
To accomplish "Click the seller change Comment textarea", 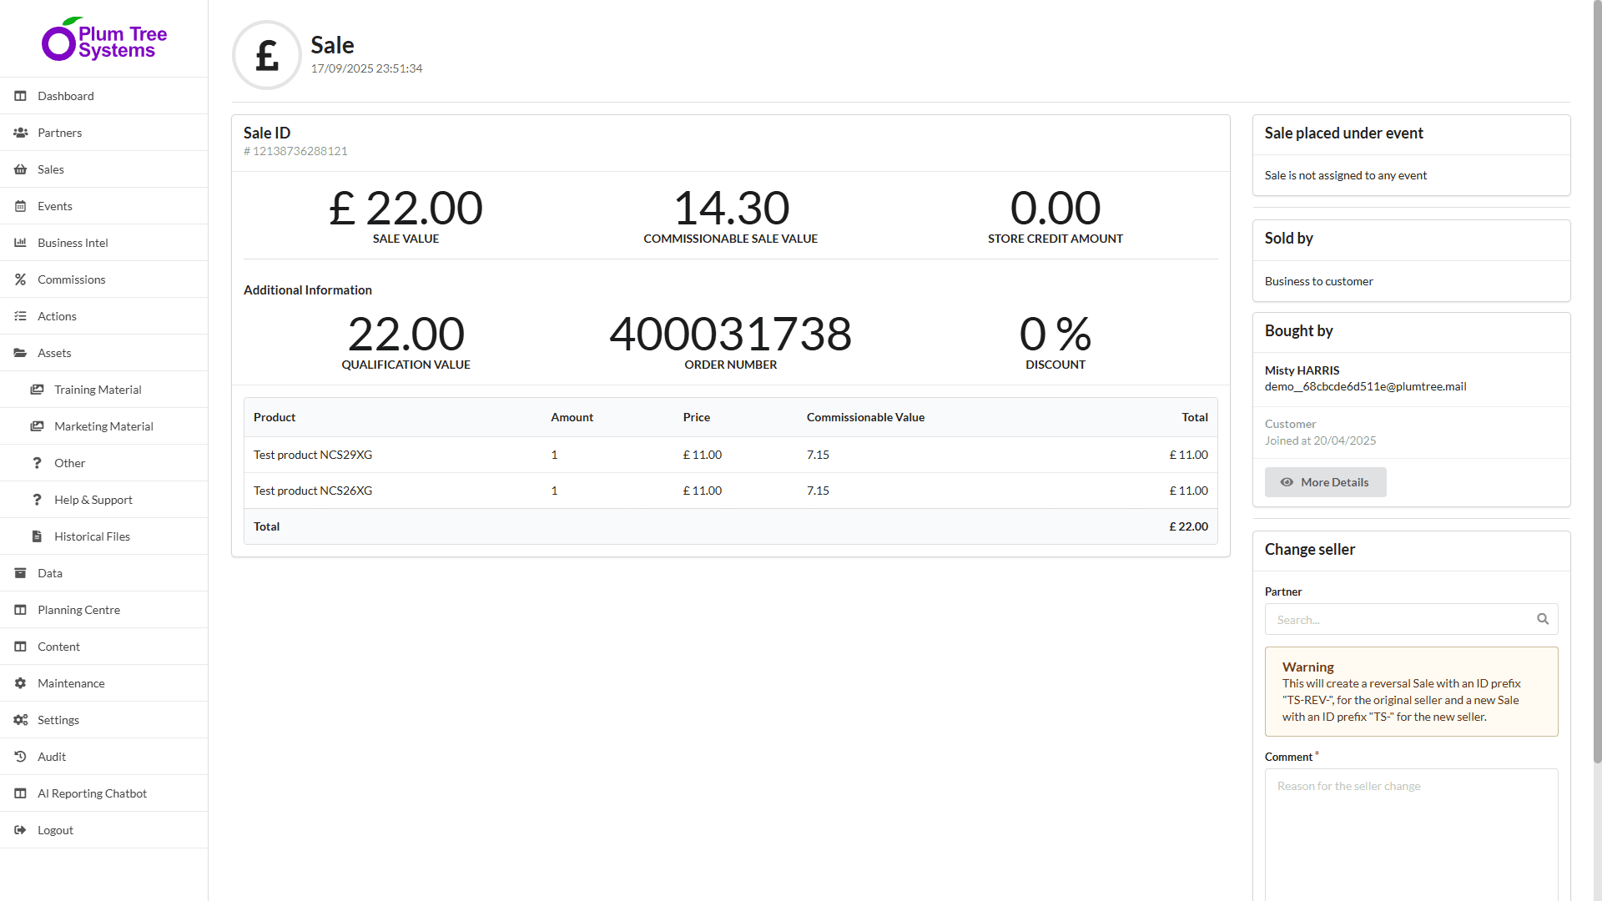I will tap(1411, 834).
